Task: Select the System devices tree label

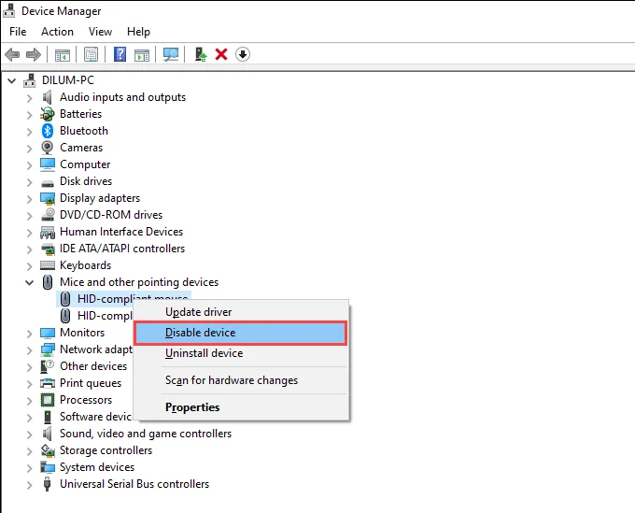Action: tap(97, 467)
